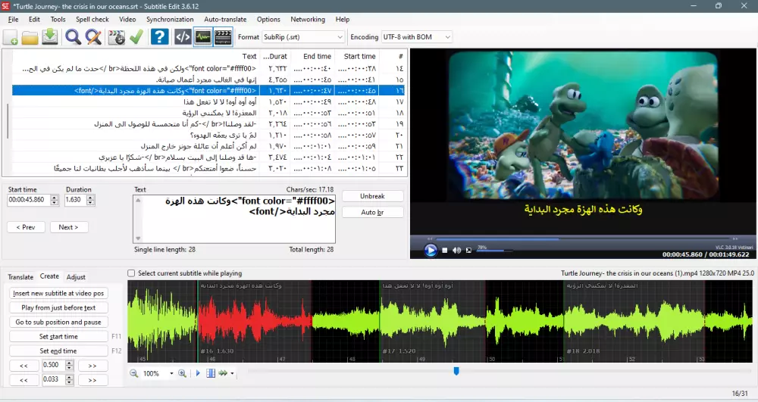Open the waveform zoom 100% dropdown
This screenshot has height=402, width=758.
(x=171, y=373)
